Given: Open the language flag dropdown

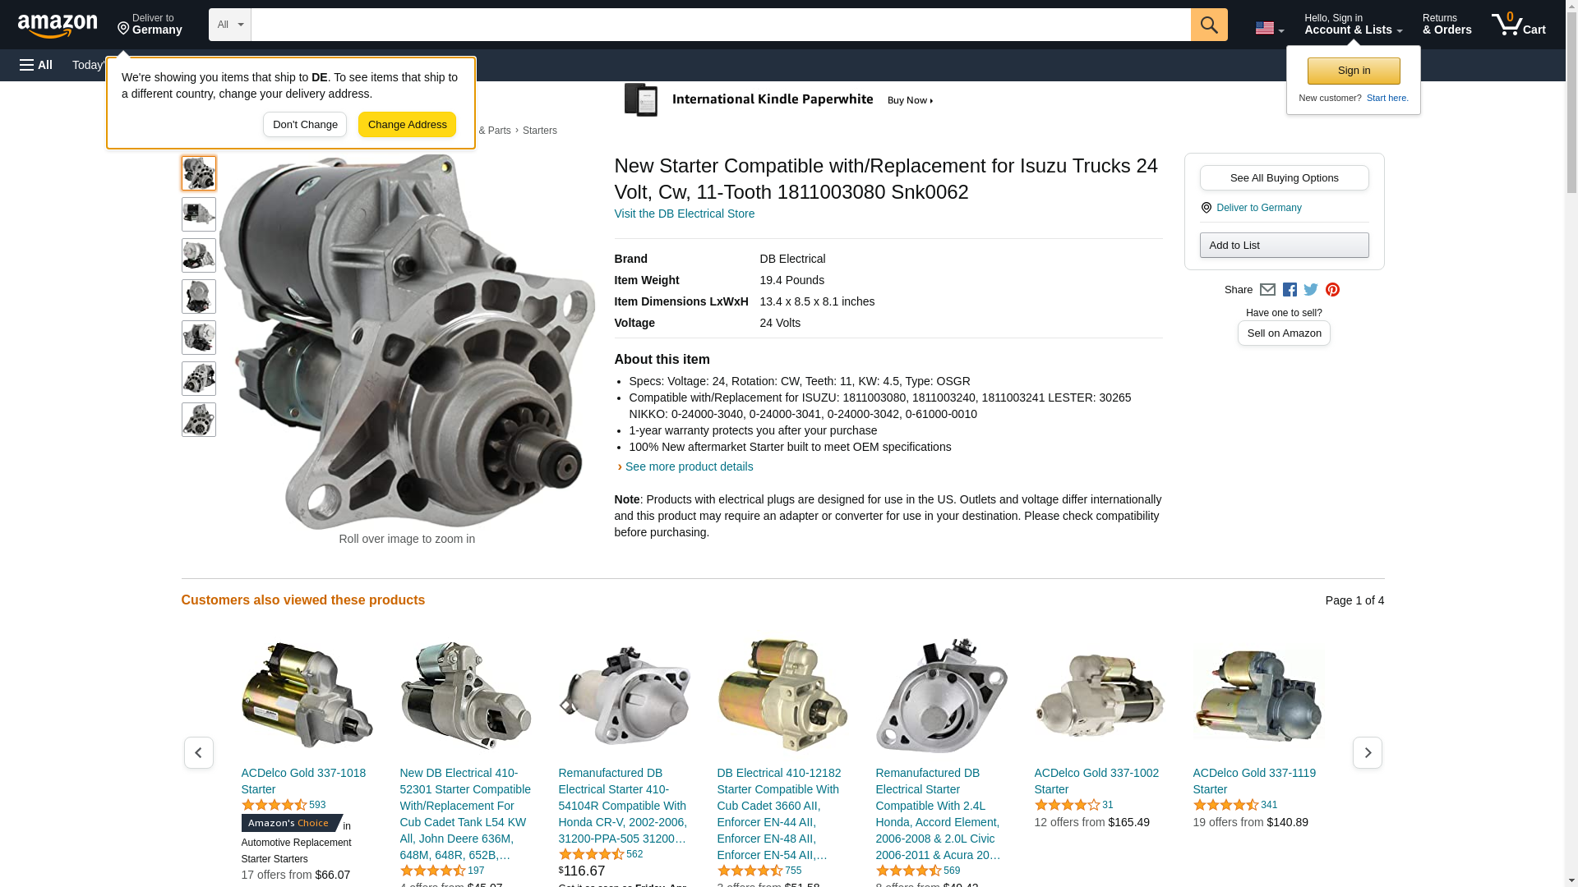Looking at the screenshot, I should [1269, 28].
